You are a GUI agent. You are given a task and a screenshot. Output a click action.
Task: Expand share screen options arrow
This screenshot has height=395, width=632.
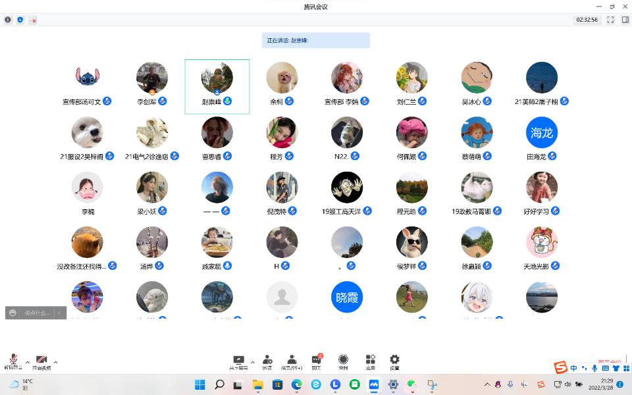click(x=253, y=362)
